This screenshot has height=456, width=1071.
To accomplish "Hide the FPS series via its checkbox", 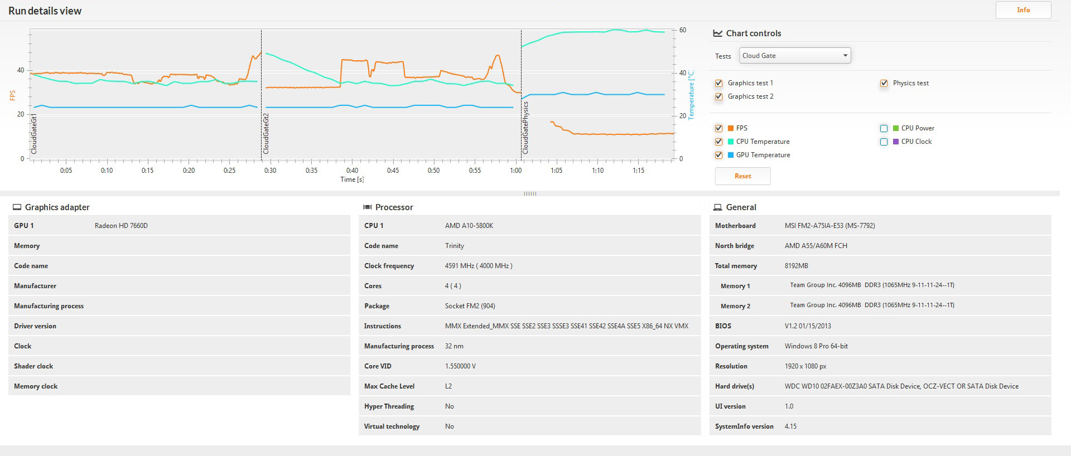I will 718,128.
